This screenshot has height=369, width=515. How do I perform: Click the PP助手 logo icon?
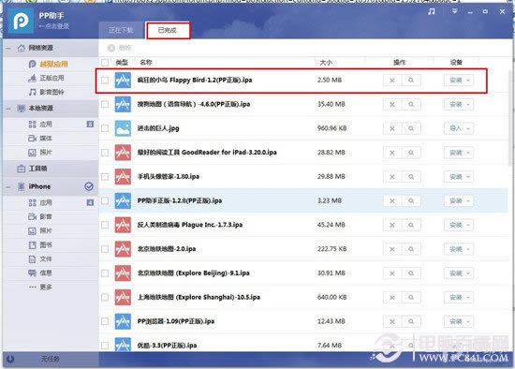(21, 21)
